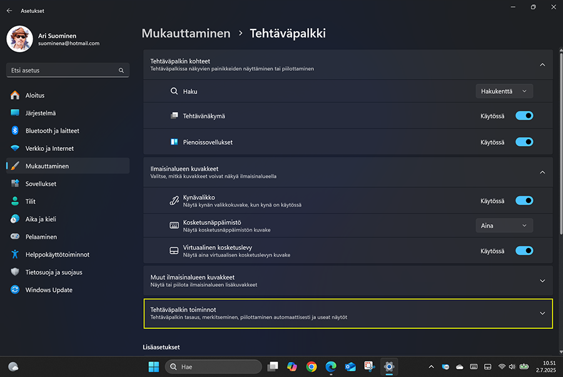This screenshot has width=563, height=377.
Task: Disable the Pienoissovellukset switch
Action: (524, 142)
